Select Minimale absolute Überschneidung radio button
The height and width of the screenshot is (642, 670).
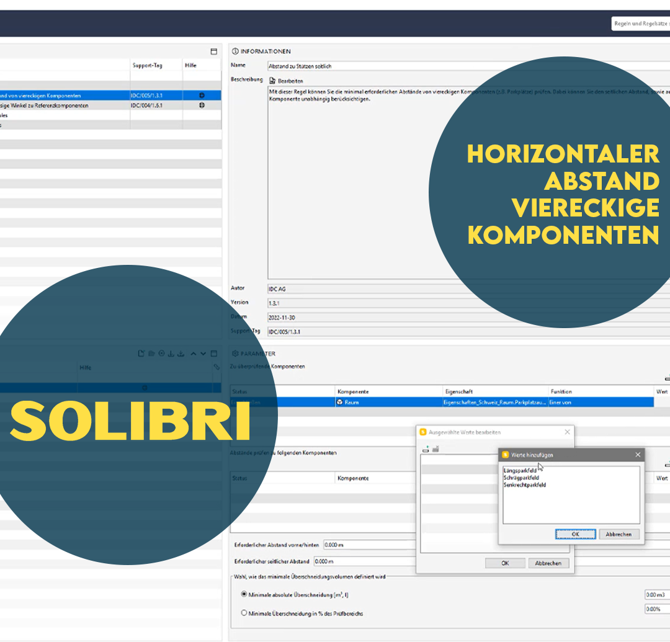[244, 594]
